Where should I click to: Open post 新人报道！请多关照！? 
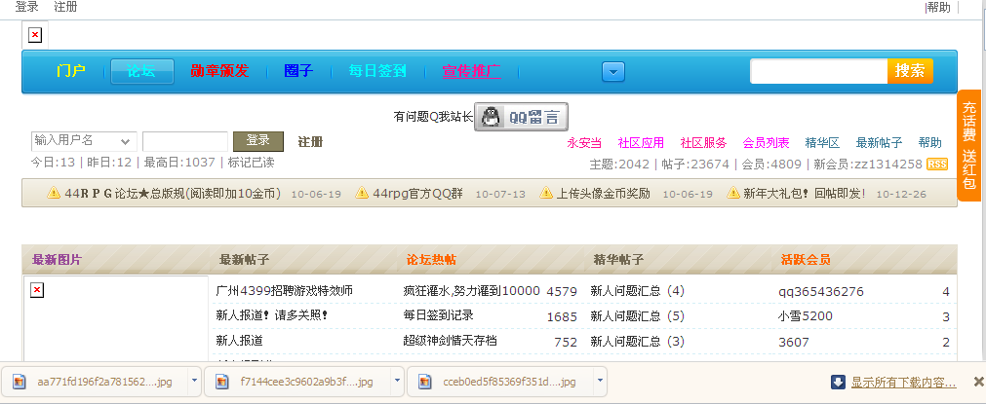(x=272, y=316)
